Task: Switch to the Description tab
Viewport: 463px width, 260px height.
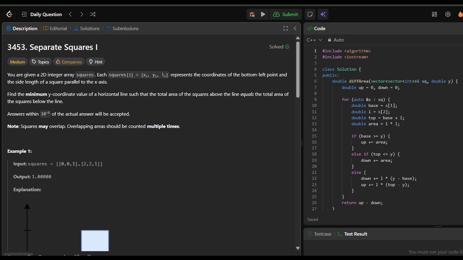Action: [x=22, y=29]
